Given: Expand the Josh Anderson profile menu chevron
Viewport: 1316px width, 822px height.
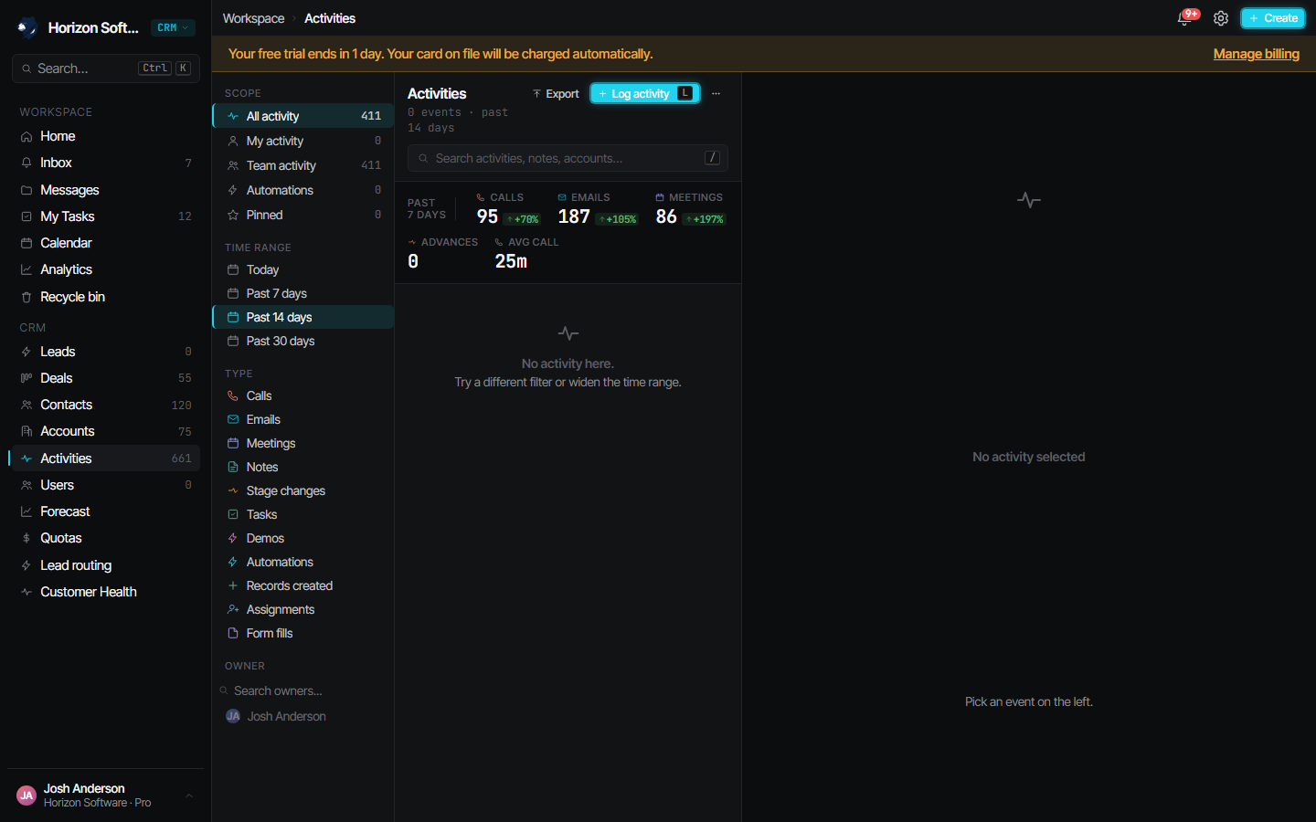Looking at the screenshot, I should point(189,796).
